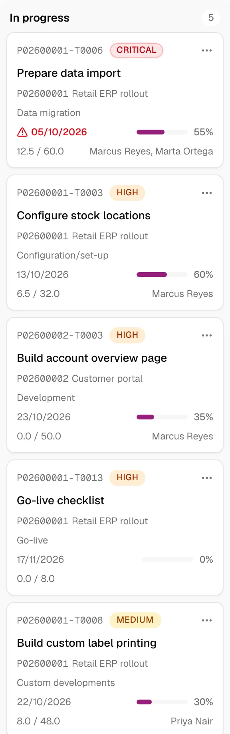Click the hours value 0.0 / 8.0
Screen dimensions: 230x734
[36, 579]
